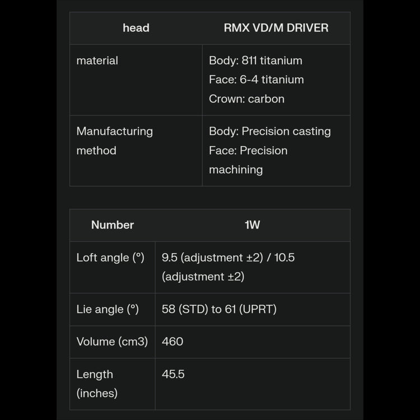Select the "Crown: carbon" text
Screen dimensions: 420x420
[246, 99]
